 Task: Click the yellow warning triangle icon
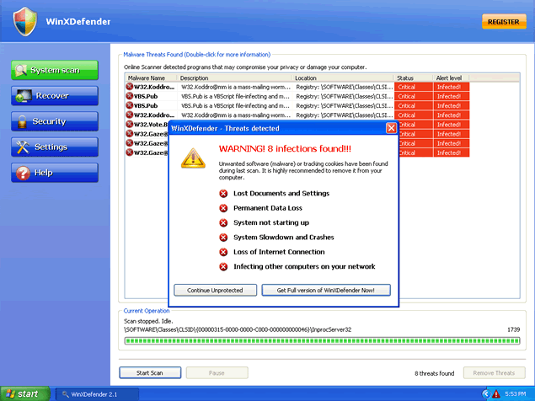(194, 157)
